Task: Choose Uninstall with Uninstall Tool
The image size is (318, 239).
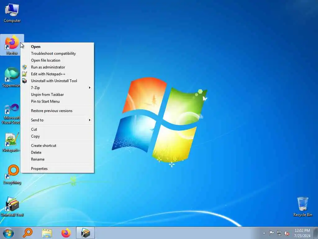Action: (57, 81)
